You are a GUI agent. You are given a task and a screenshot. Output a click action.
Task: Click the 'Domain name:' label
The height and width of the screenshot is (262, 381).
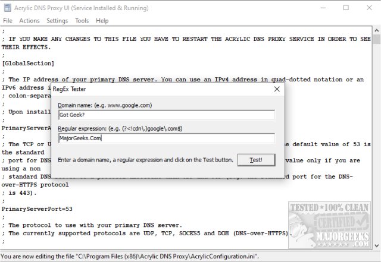[x=105, y=105]
